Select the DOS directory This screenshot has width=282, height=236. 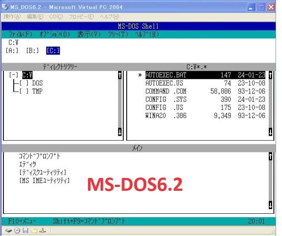pyautogui.click(x=38, y=83)
